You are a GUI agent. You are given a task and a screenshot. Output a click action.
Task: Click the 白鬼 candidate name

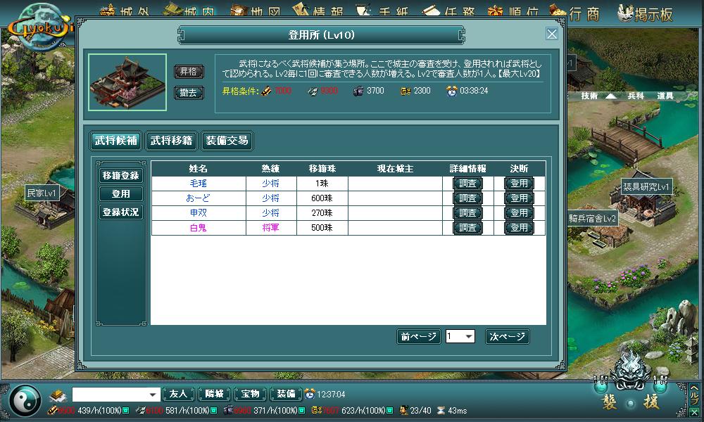[198, 228]
